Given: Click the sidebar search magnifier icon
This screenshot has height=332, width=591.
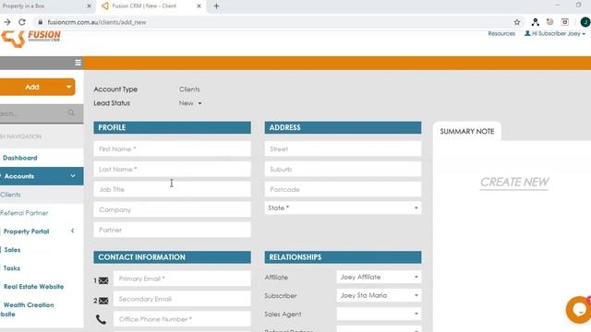Looking at the screenshot, I should 71,113.
